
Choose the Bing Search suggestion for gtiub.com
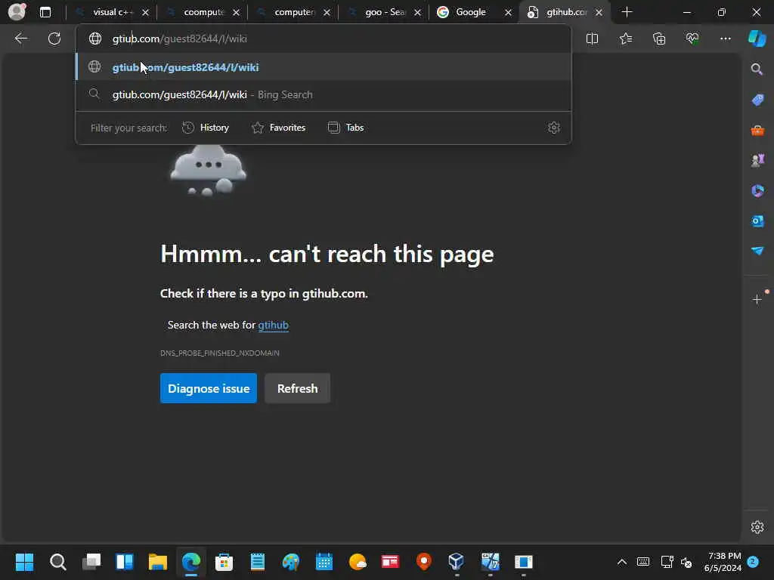[x=324, y=94]
